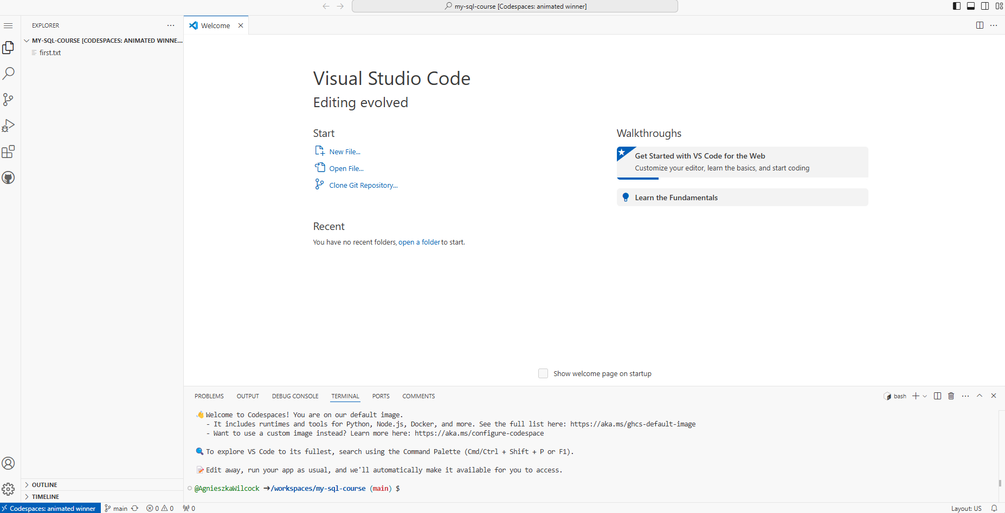
Task: Open notifications bell in the status bar
Action: pyautogui.click(x=994, y=508)
